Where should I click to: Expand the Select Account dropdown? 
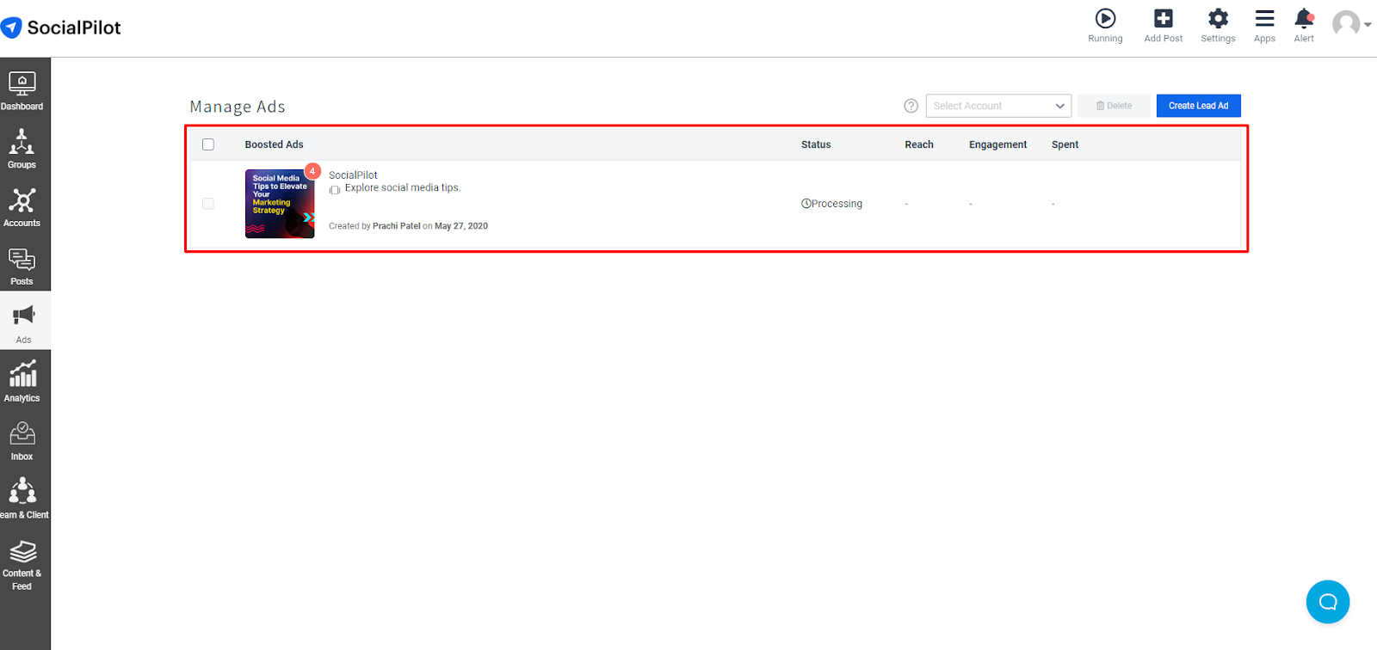point(998,106)
